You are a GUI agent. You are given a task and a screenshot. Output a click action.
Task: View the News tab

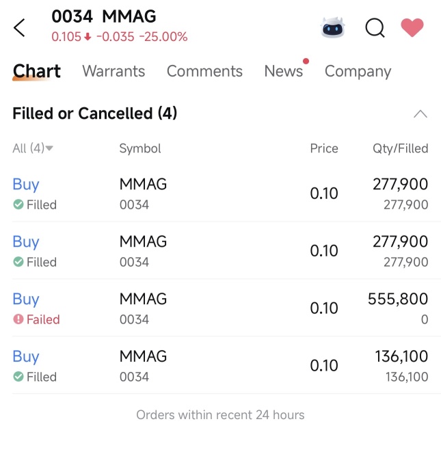(283, 71)
